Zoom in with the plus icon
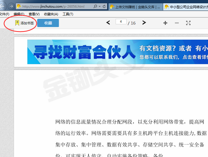 165,23
